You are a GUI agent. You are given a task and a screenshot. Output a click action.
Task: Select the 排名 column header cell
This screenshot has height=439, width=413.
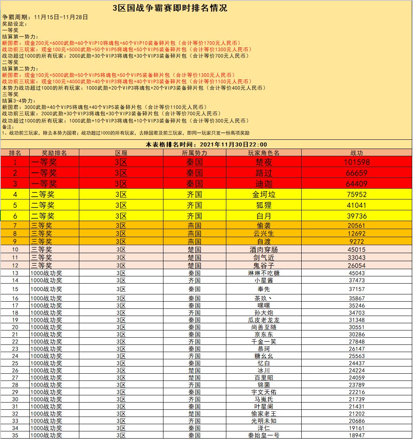tap(15, 153)
